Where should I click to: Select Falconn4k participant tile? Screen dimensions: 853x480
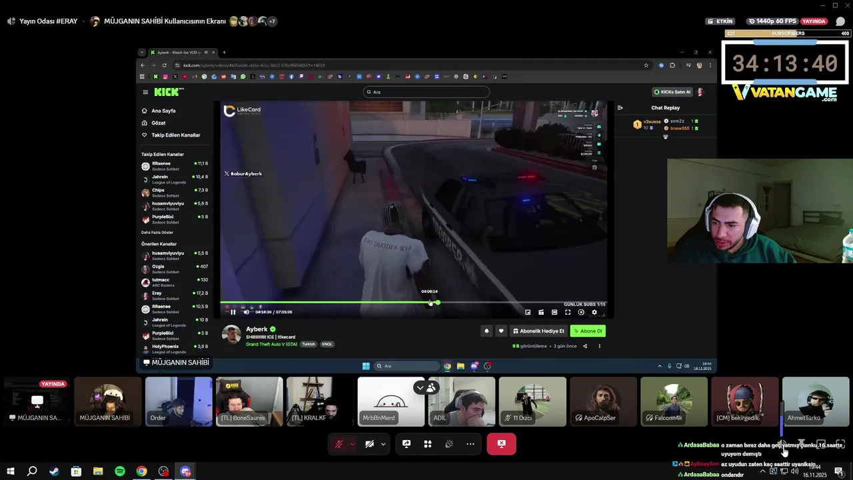coord(674,402)
